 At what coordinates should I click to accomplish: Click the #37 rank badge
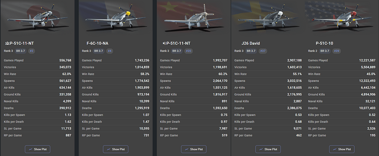pos(263,51)
